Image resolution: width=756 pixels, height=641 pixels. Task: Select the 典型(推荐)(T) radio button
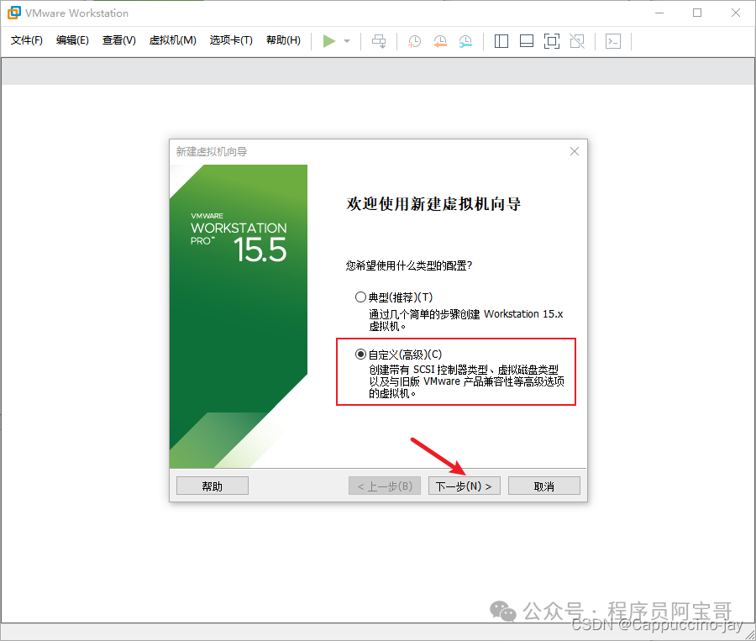point(360,297)
